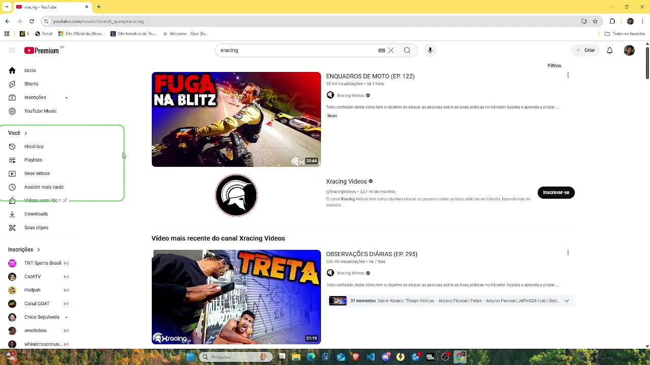Open more options for ENQUADROS DE MOTO video
This screenshot has width=650, height=365.
tap(568, 75)
